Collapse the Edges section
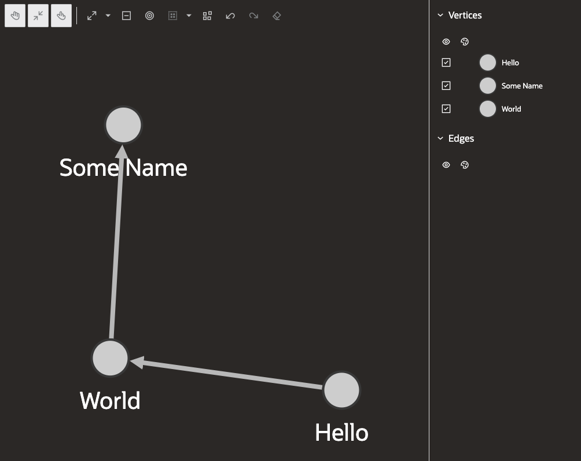This screenshot has height=461, width=581. click(441, 138)
